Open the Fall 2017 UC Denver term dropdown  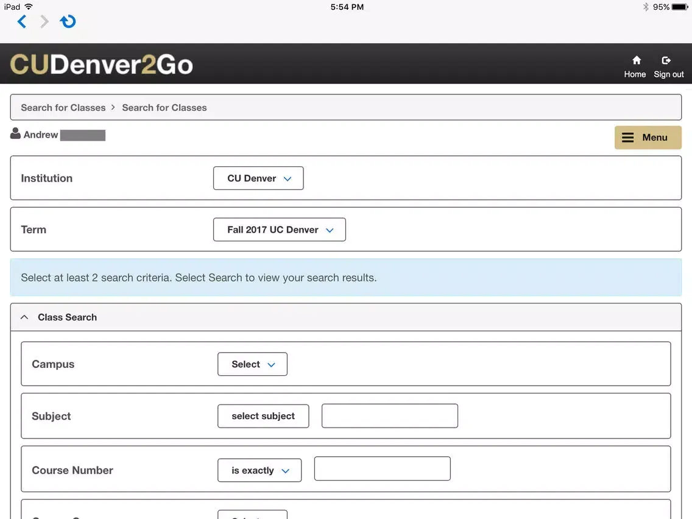(x=280, y=230)
